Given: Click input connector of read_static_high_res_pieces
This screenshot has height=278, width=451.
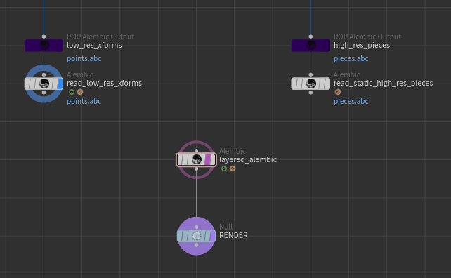Looking at the screenshot, I should click(x=311, y=74).
